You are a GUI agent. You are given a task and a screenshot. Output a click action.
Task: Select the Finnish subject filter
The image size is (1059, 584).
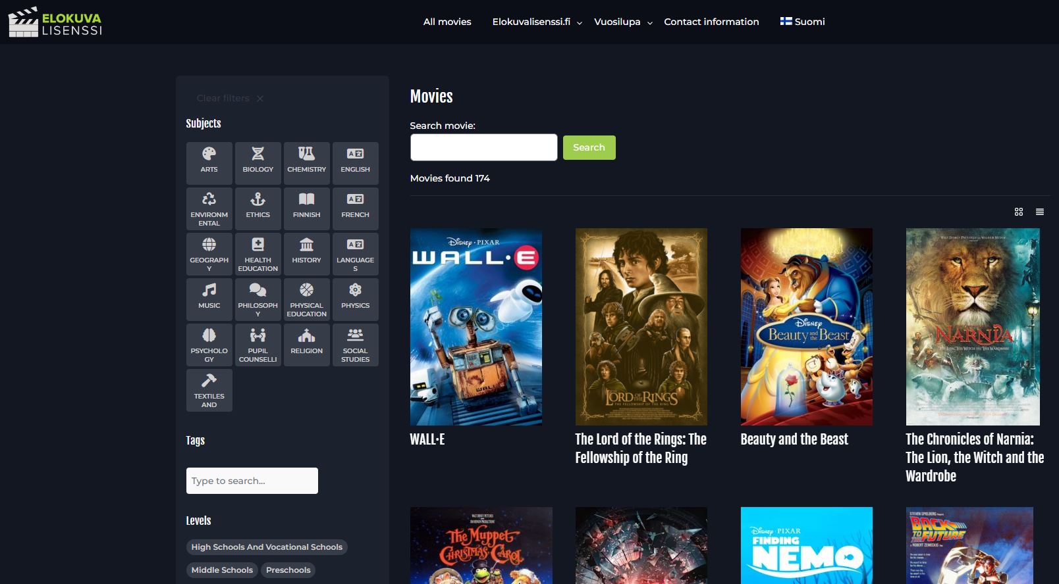pyautogui.click(x=306, y=208)
